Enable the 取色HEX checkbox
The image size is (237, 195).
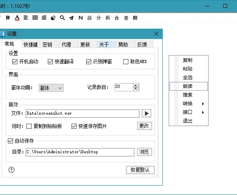coord(126,62)
